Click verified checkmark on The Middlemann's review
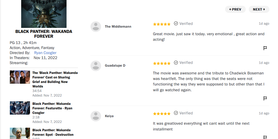This screenshot has width=278, height=139. [176, 24]
